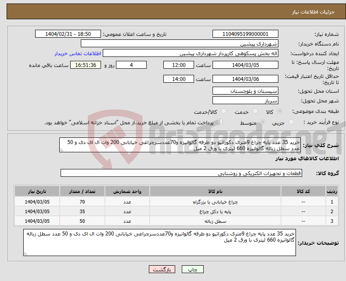This screenshot has height=281, width=346.
Task: Click the تعداد / مقدار column header
Action: [x=82, y=191]
